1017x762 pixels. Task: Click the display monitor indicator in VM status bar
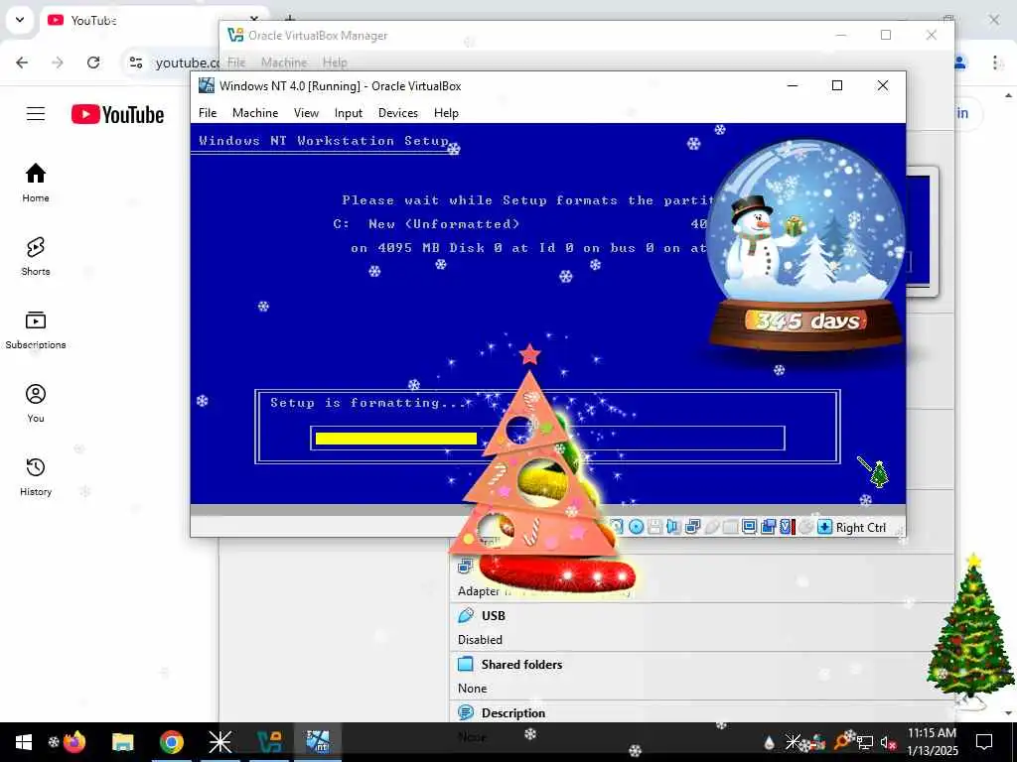point(749,528)
